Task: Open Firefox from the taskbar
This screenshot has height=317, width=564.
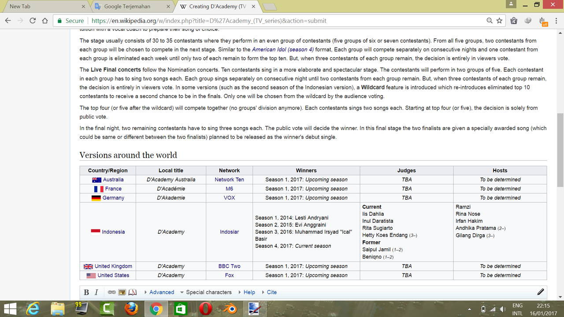Action: [x=131, y=308]
